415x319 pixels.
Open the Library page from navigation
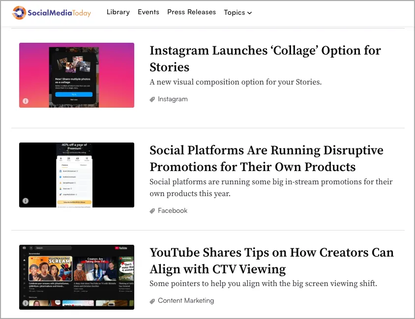(x=118, y=12)
